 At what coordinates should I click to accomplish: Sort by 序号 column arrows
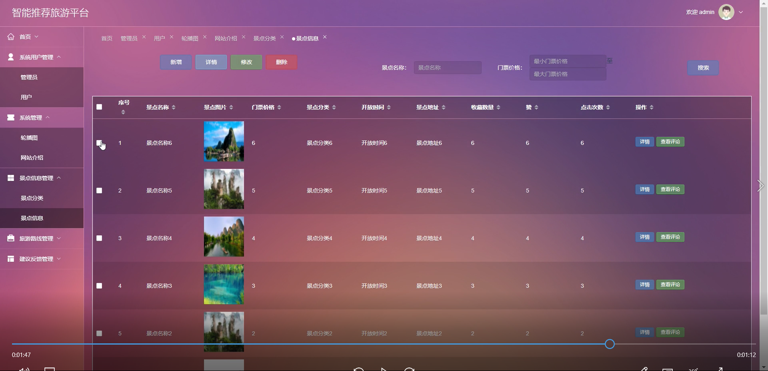point(123,112)
